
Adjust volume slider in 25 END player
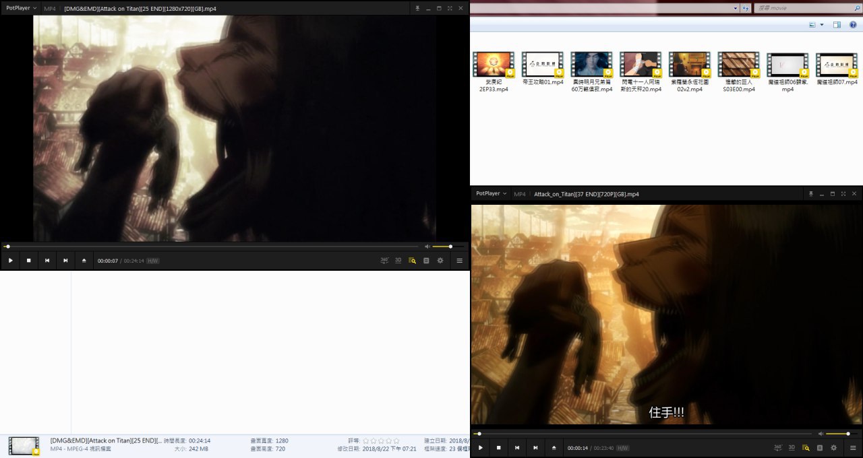(x=449, y=247)
